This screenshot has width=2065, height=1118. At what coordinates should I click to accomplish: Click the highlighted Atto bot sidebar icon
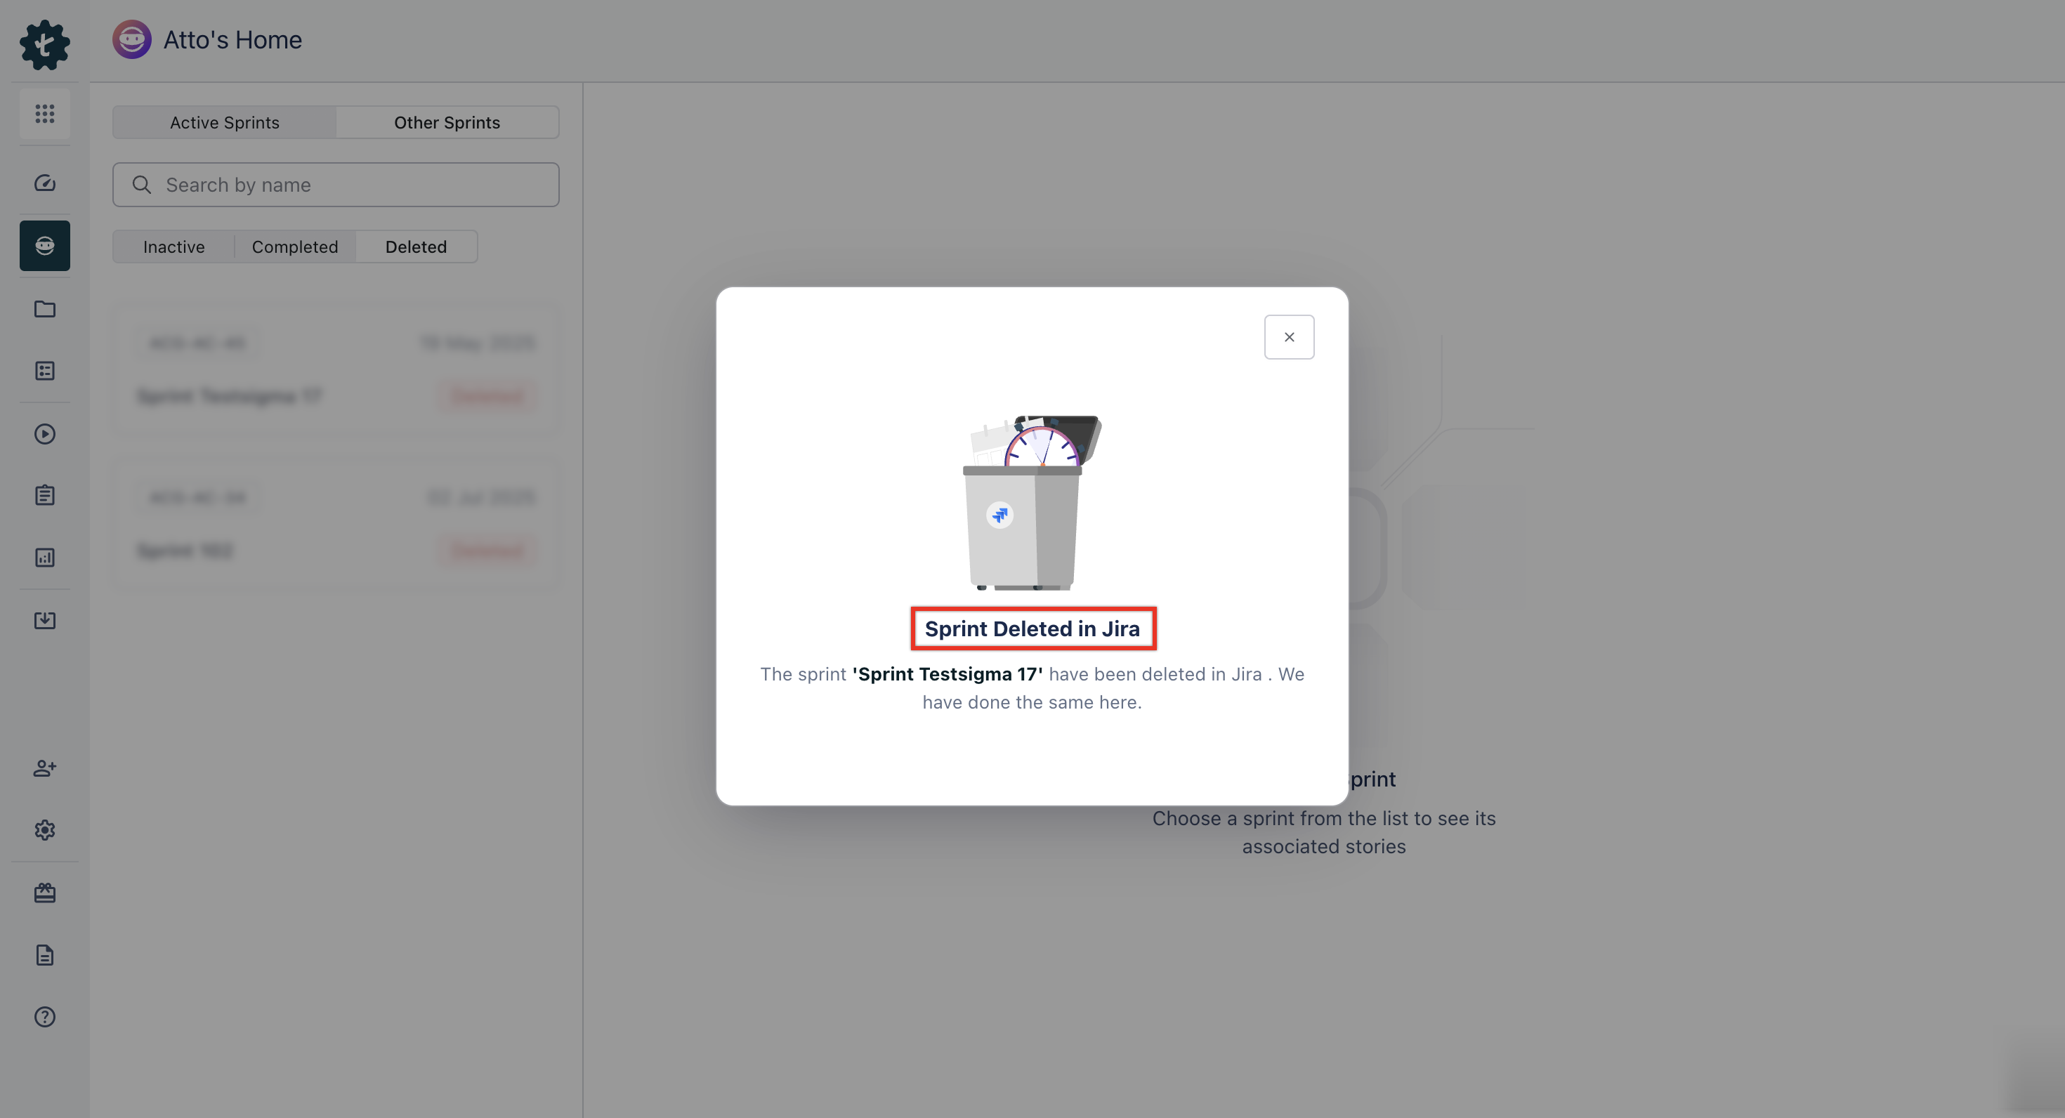coord(44,245)
